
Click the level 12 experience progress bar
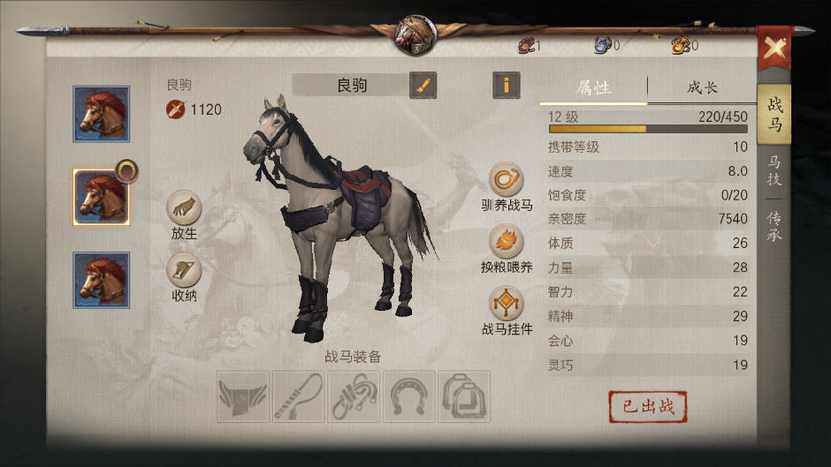(648, 129)
